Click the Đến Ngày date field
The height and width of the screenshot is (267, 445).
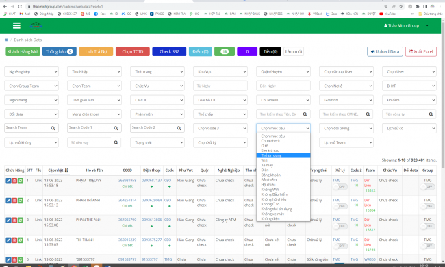[x=283, y=86]
